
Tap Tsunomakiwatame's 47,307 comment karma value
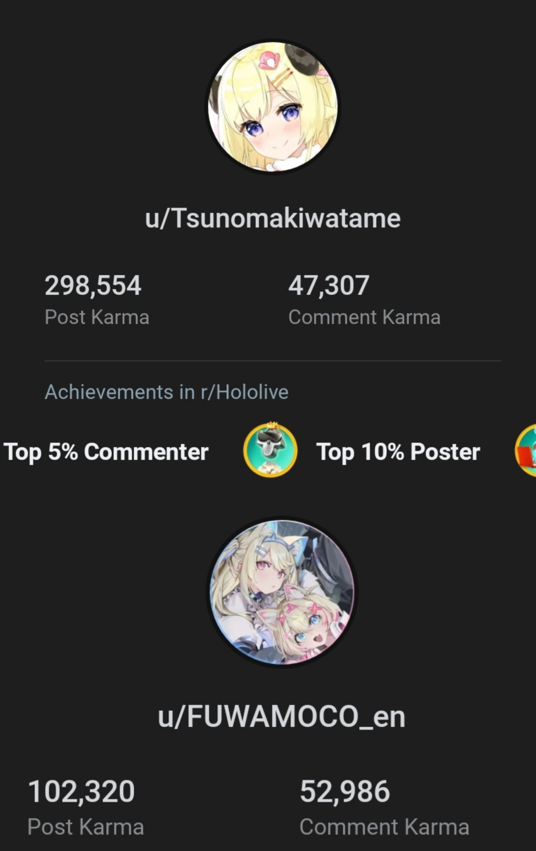click(329, 286)
